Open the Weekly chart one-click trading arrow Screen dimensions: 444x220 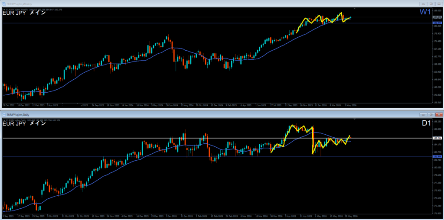point(4,10)
